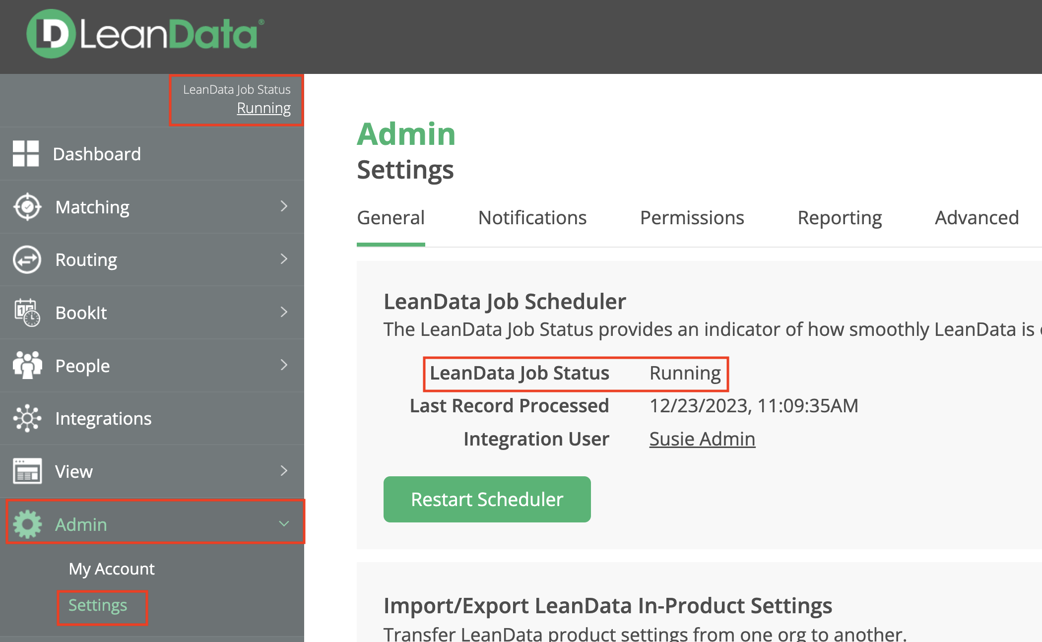Open View in the sidebar
The width and height of the screenshot is (1042, 642).
(152, 471)
